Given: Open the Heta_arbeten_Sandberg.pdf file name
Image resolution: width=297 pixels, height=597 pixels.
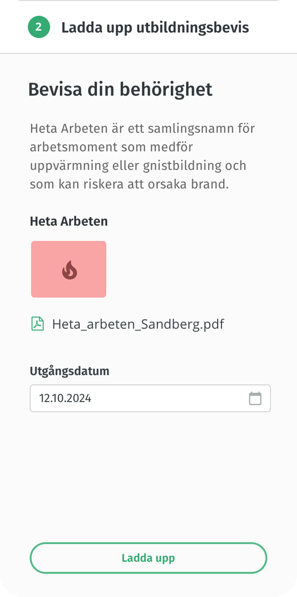Looking at the screenshot, I should click(x=138, y=324).
